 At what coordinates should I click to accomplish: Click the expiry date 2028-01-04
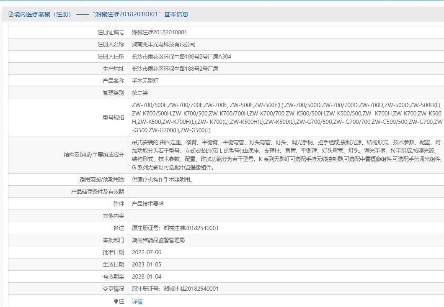click(147, 276)
